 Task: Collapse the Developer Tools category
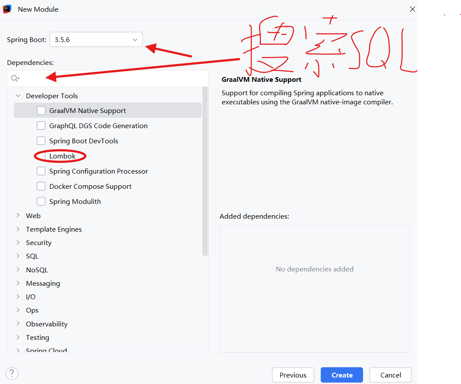pos(18,96)
